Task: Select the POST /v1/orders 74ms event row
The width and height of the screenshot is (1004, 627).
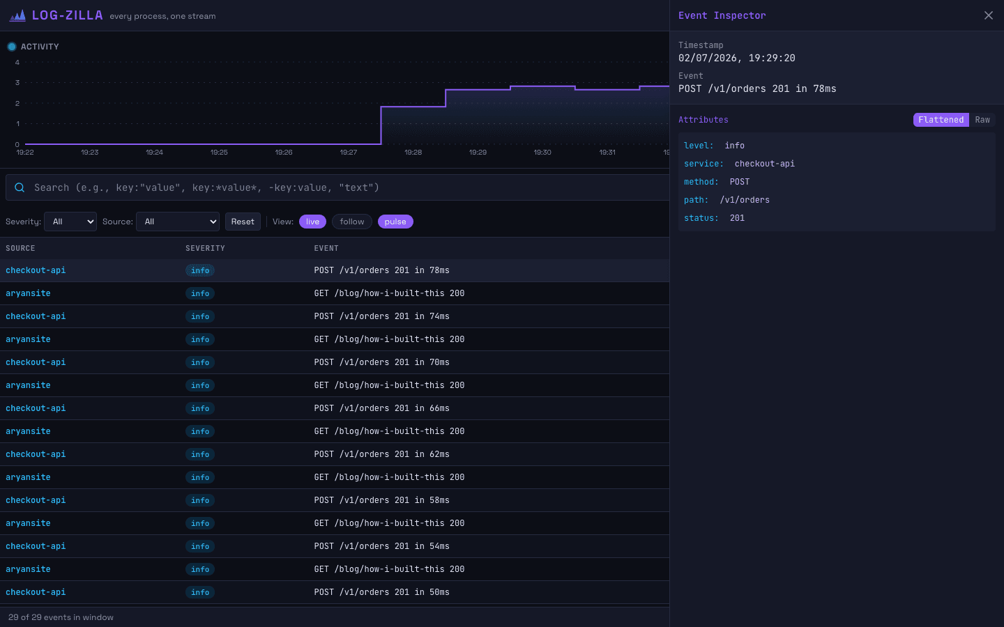Action: pos(335,316)
